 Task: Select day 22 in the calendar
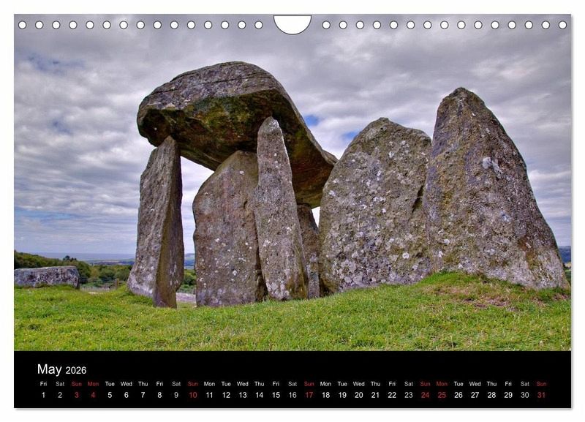click(392, 395)
